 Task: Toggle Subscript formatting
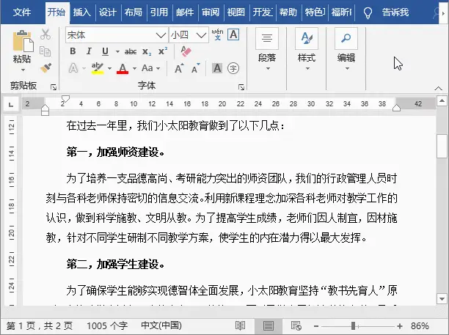pos(147,52)
